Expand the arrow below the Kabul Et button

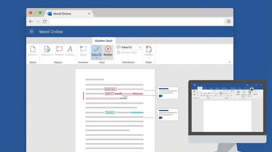tap(97, 58)
